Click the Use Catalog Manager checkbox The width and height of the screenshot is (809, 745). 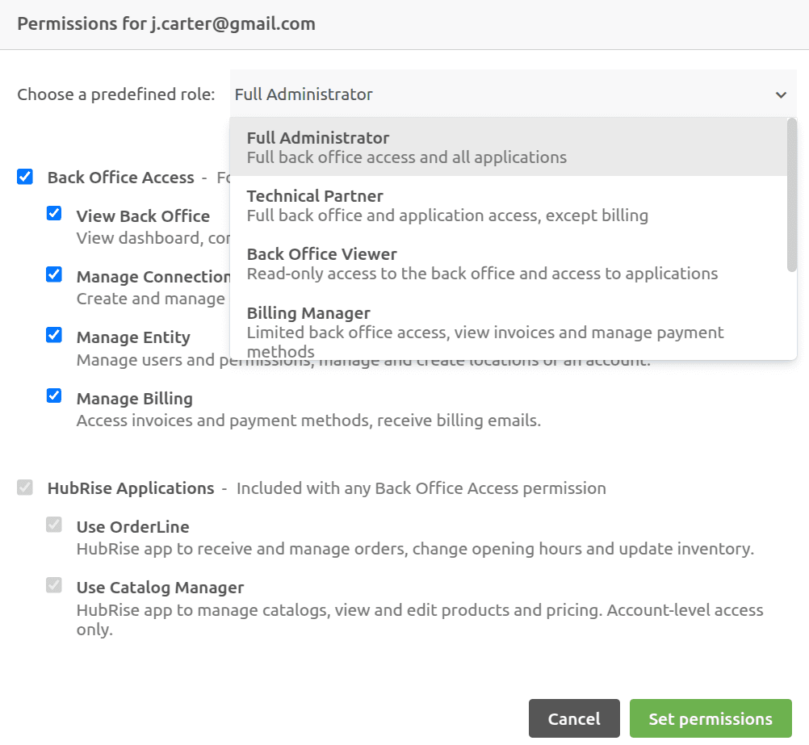(53, 587)
